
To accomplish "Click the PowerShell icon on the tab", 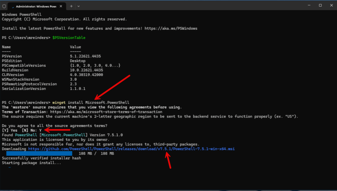I will 13,6.
